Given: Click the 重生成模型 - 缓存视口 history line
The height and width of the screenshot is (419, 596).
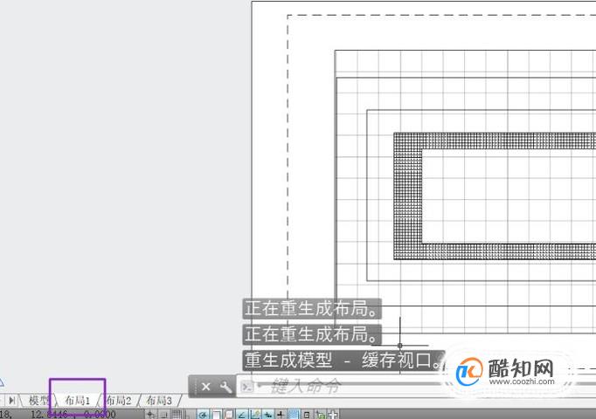Looking at the screenshot, I should click(x=343, y=361).
